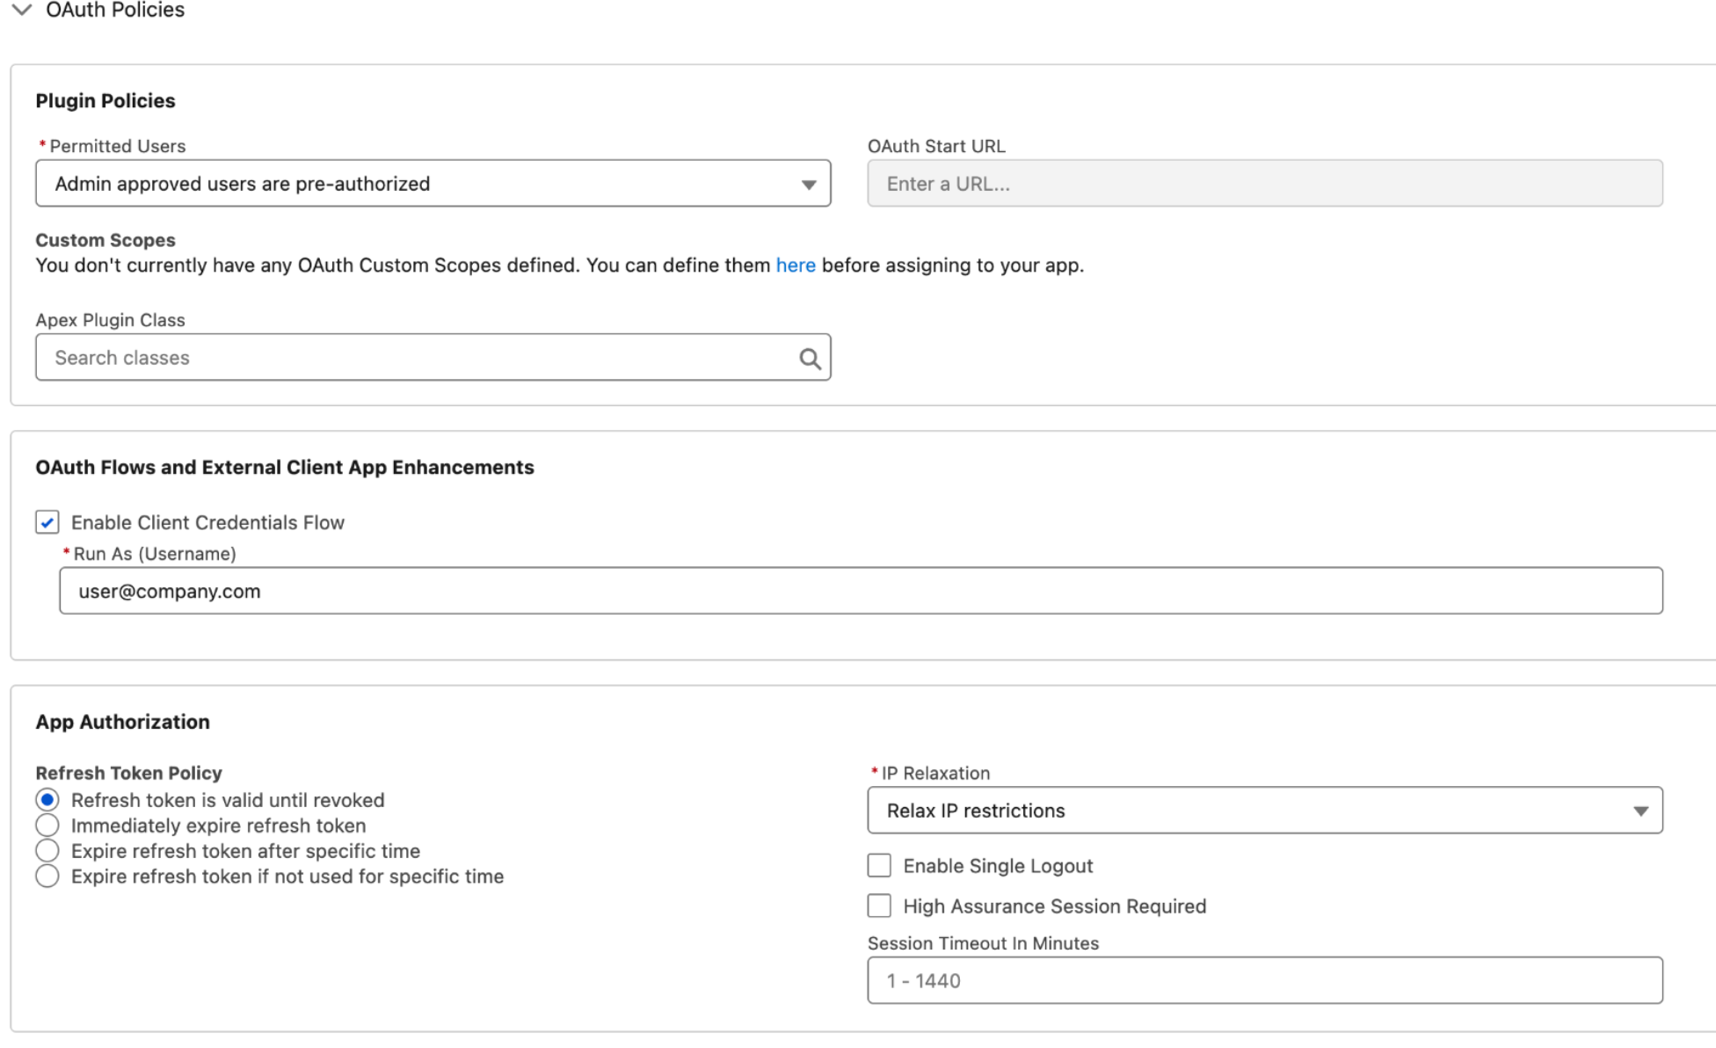Enable Single Logout

pyautogui.click(x=878, y=865)
